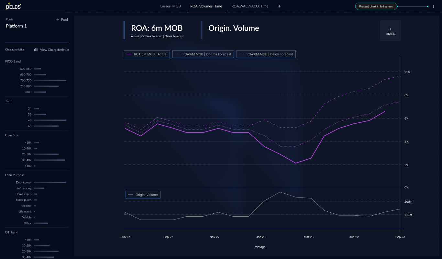Click the Delos logo
This screenshot has width=442, height=259.
tap(13, 6)
